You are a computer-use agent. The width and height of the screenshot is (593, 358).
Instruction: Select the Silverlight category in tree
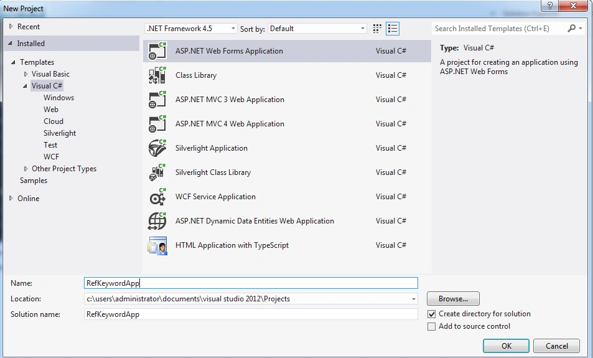coord(60,133)
